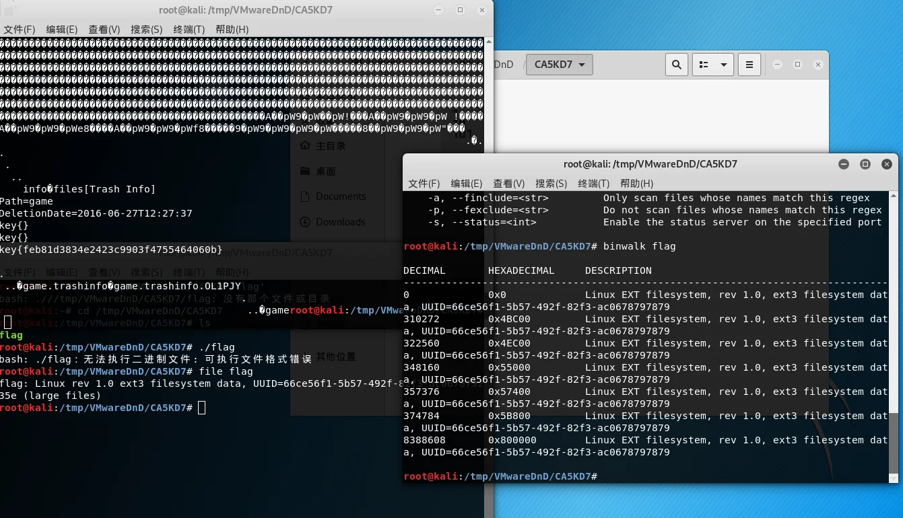Click the Path=game line
Viewport: 903px width, 518px height.
[26, 201]
